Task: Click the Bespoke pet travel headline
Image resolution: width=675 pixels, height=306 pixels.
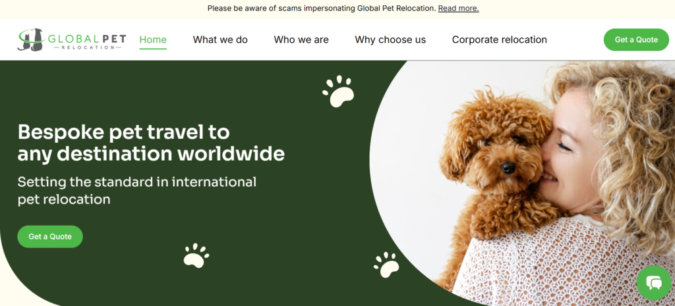Action: [x=151, y=143]
